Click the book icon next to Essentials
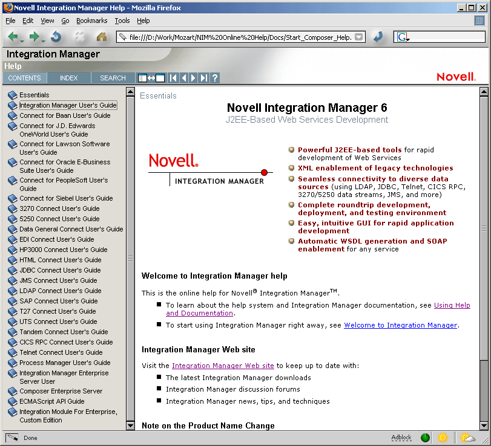 click(x=13, y=95)
